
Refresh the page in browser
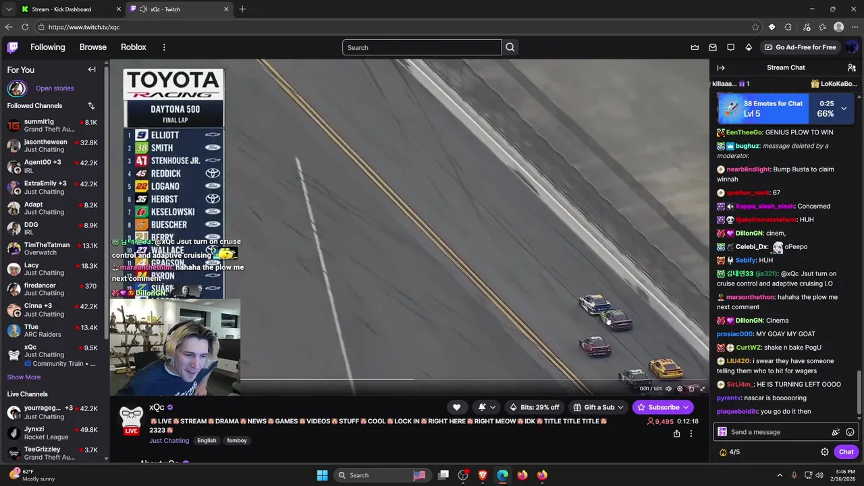[25, 27]
